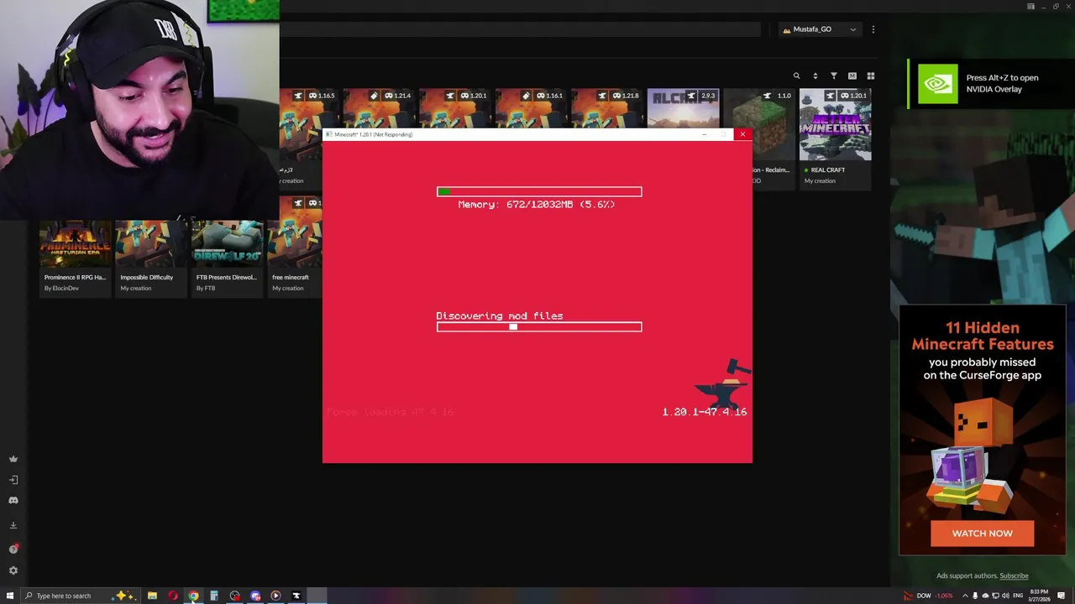Open CurseForge settings gear
The image size is (1075, 604).
point(13,570)
